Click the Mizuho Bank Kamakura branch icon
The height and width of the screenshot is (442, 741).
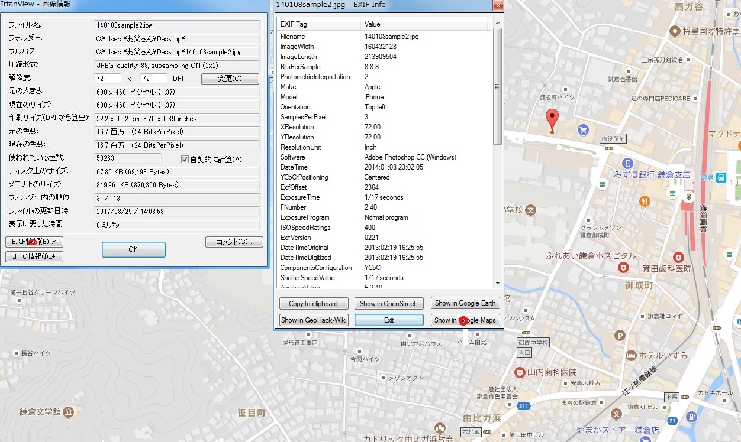(x=627, y=163)
